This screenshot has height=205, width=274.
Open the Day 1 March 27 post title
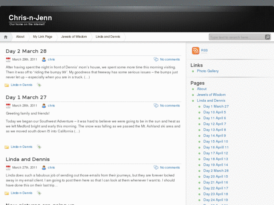(26, 97)
